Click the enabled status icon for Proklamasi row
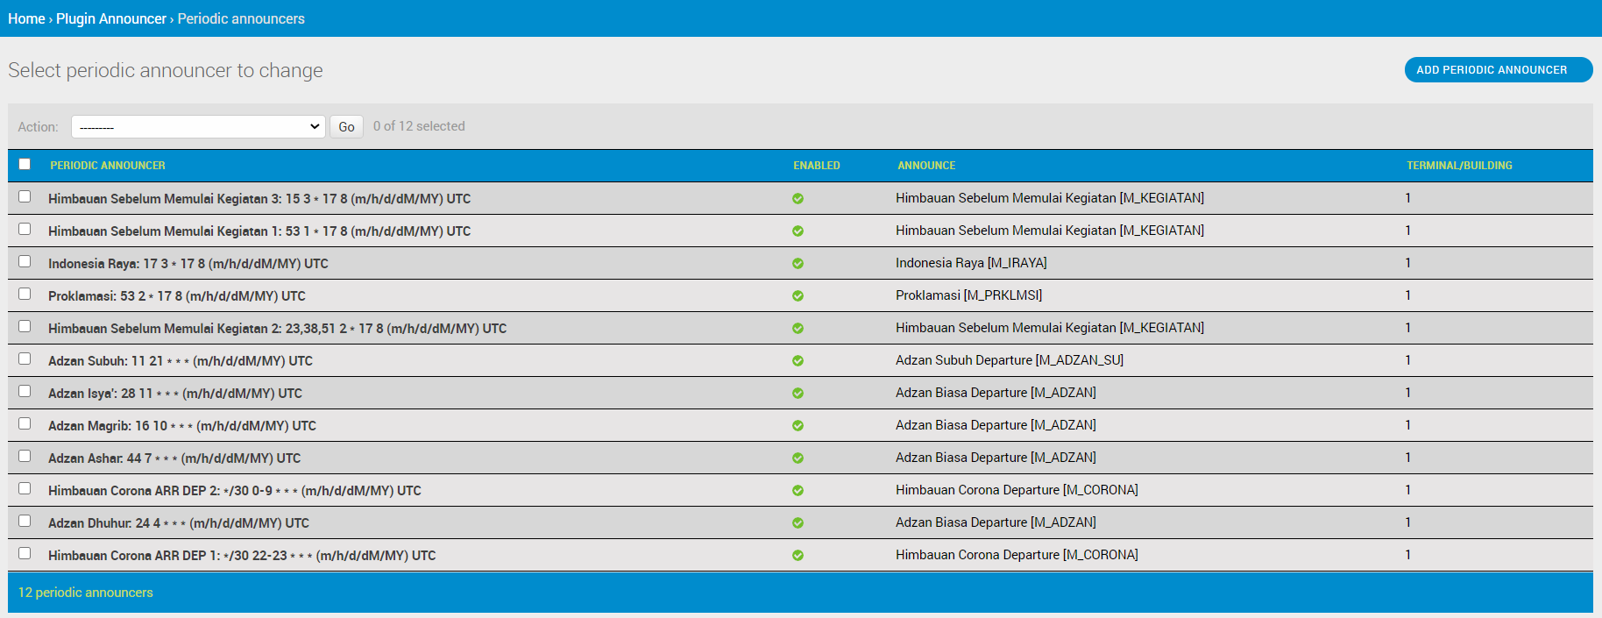The image size is (1602, 618). pos(797,295)
